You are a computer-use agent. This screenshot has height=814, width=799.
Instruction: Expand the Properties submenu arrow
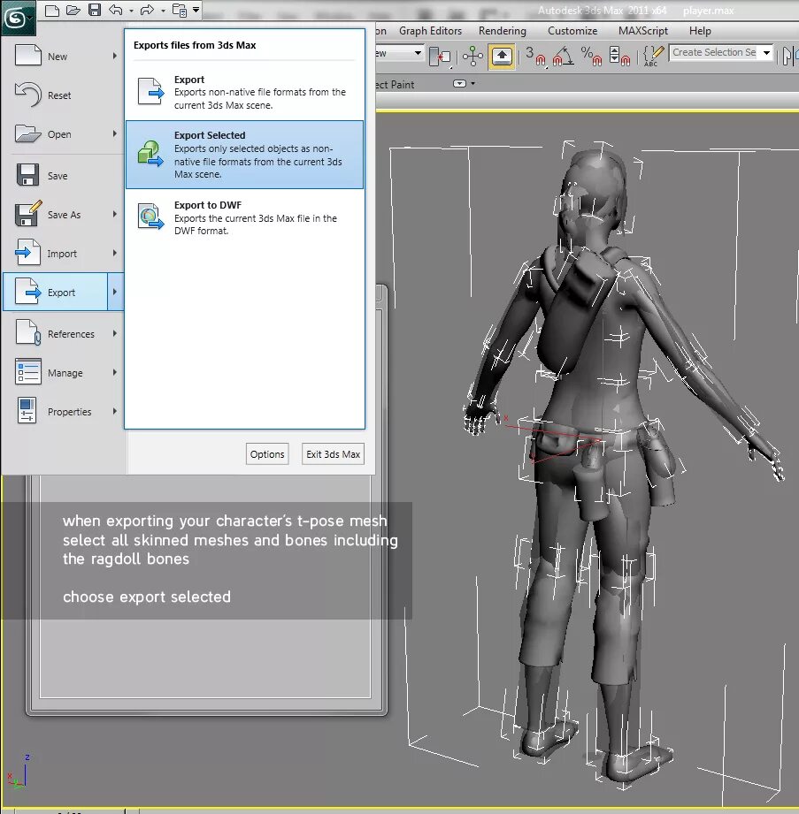coord(115,411)
